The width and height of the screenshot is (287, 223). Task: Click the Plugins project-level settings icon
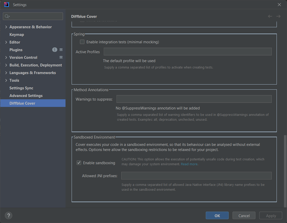61,50
